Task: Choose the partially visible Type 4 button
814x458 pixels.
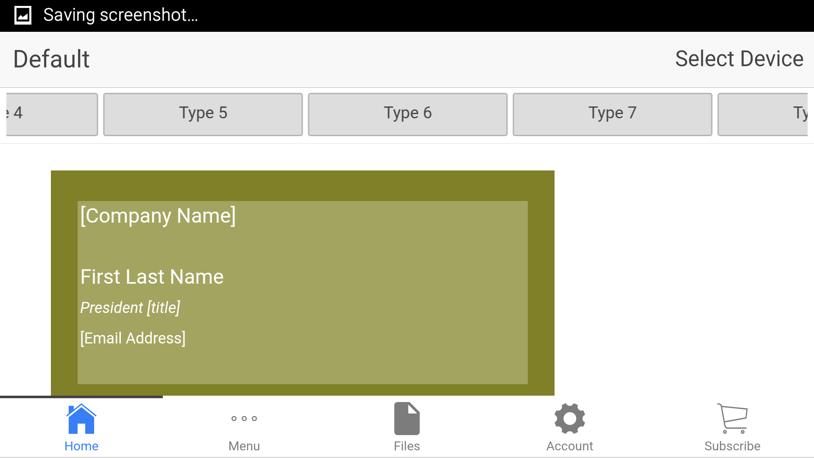Action: pos(52,114)
